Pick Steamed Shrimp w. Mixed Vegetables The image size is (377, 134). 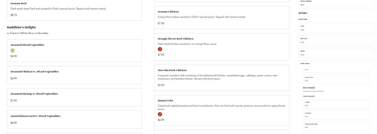[x=34, y=94]
